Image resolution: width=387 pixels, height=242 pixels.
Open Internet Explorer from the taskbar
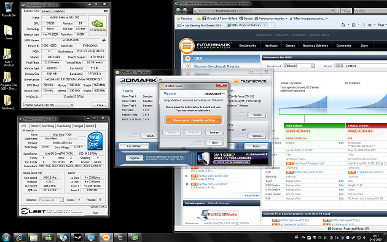[x=20, y=238]
